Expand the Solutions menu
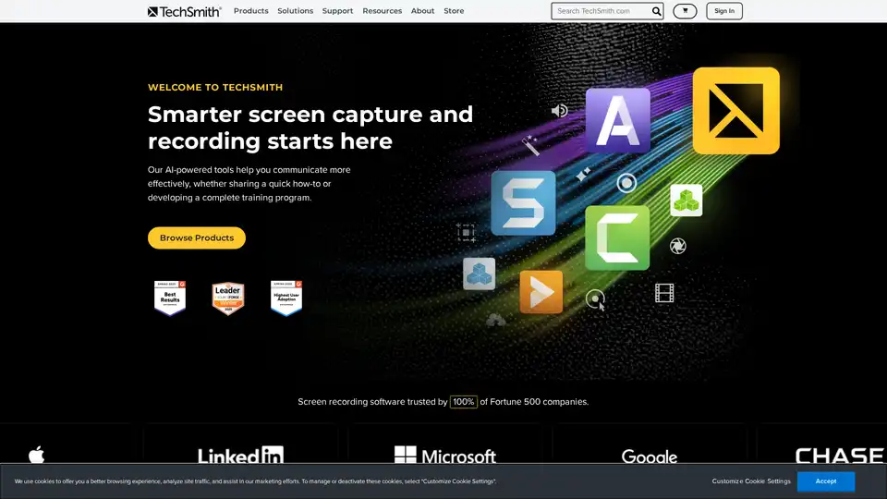This screenshot has height=499, width=887. click(x=296, y=11)
